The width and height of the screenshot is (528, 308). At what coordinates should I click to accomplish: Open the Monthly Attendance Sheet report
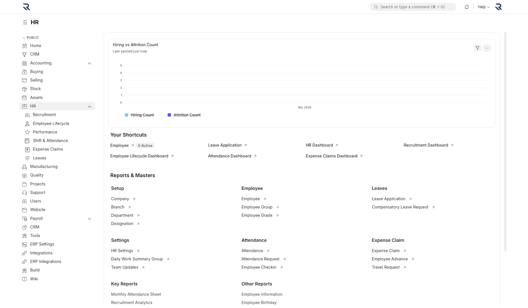point(136,294)
